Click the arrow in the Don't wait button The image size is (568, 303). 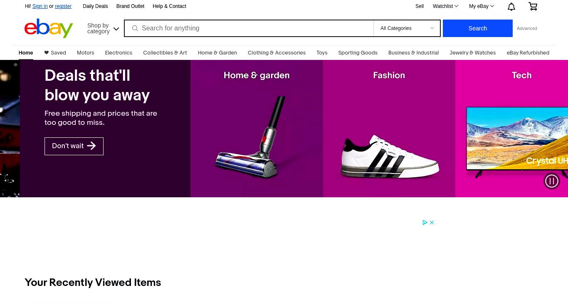point(91,146)
